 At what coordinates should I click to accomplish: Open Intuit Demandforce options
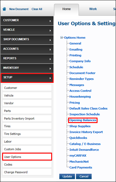pyautogui.click(x=84, y=150)
